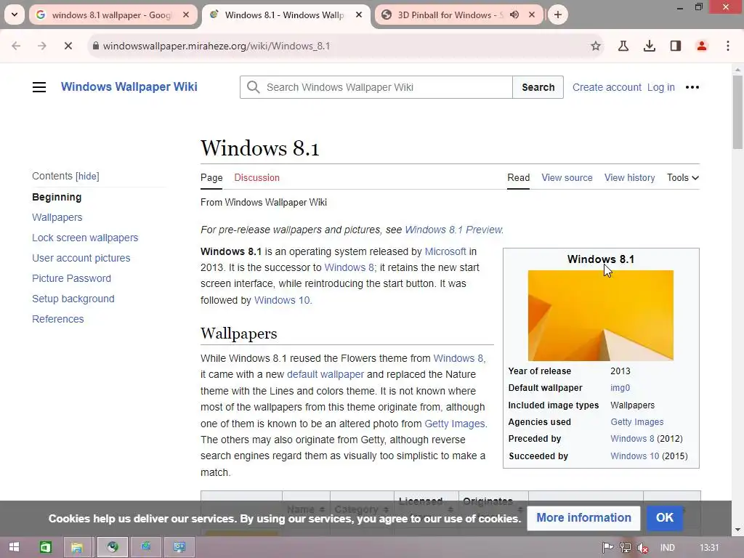Open the tab search dropdown arrow

tap(15, 15)
